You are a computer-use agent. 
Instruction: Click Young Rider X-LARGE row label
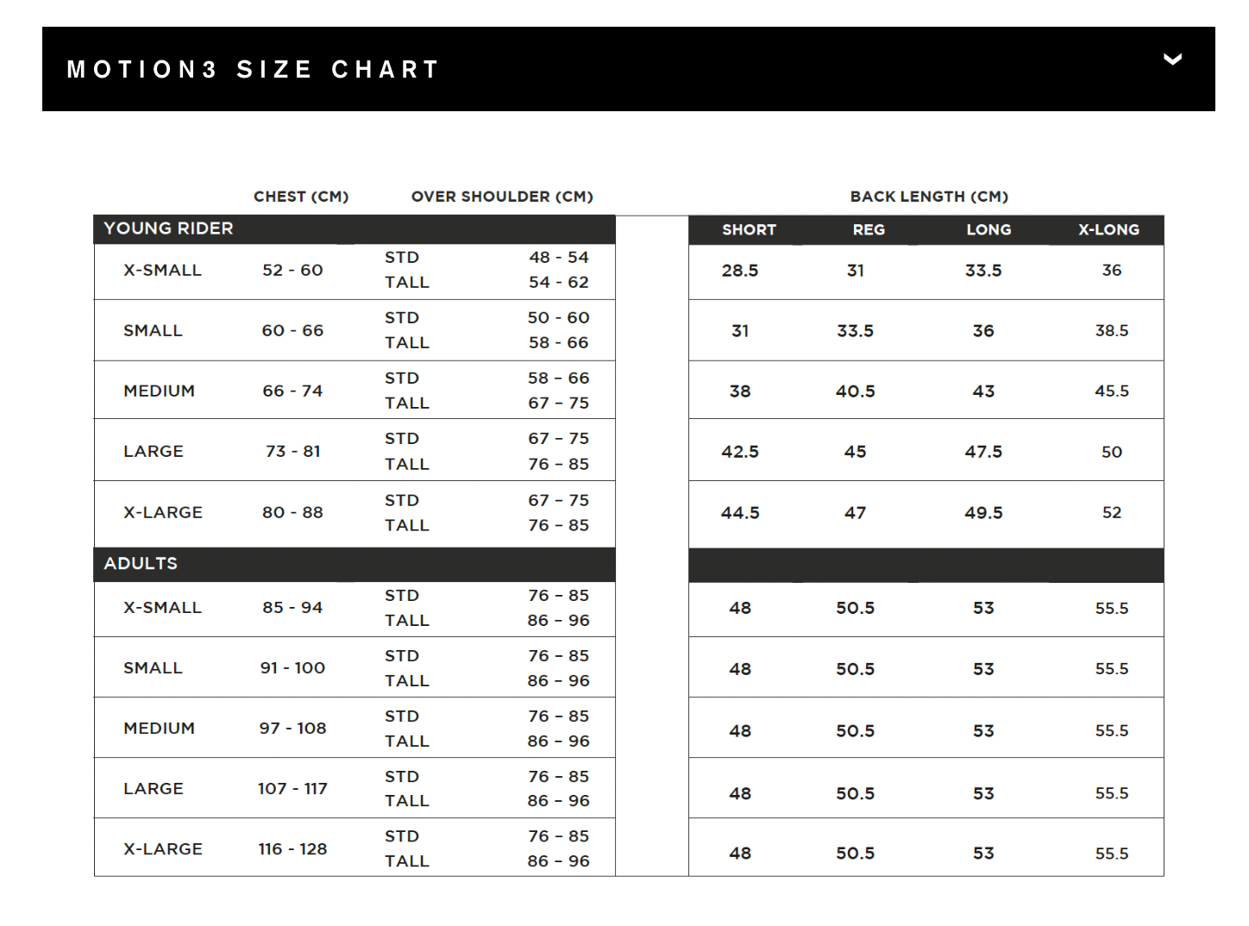pyautogui.click(x=162, y=512)
